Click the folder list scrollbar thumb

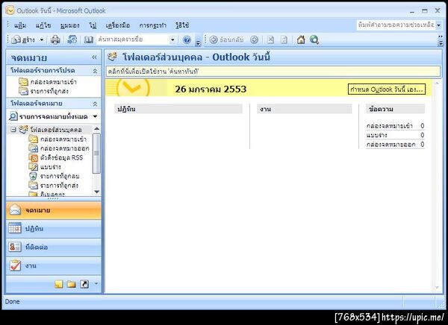click(96, 154)
